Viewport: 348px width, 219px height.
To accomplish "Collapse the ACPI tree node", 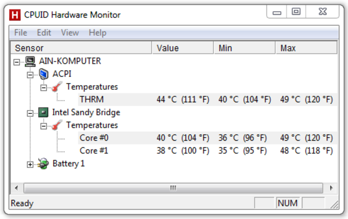I will tap(30, 75).
